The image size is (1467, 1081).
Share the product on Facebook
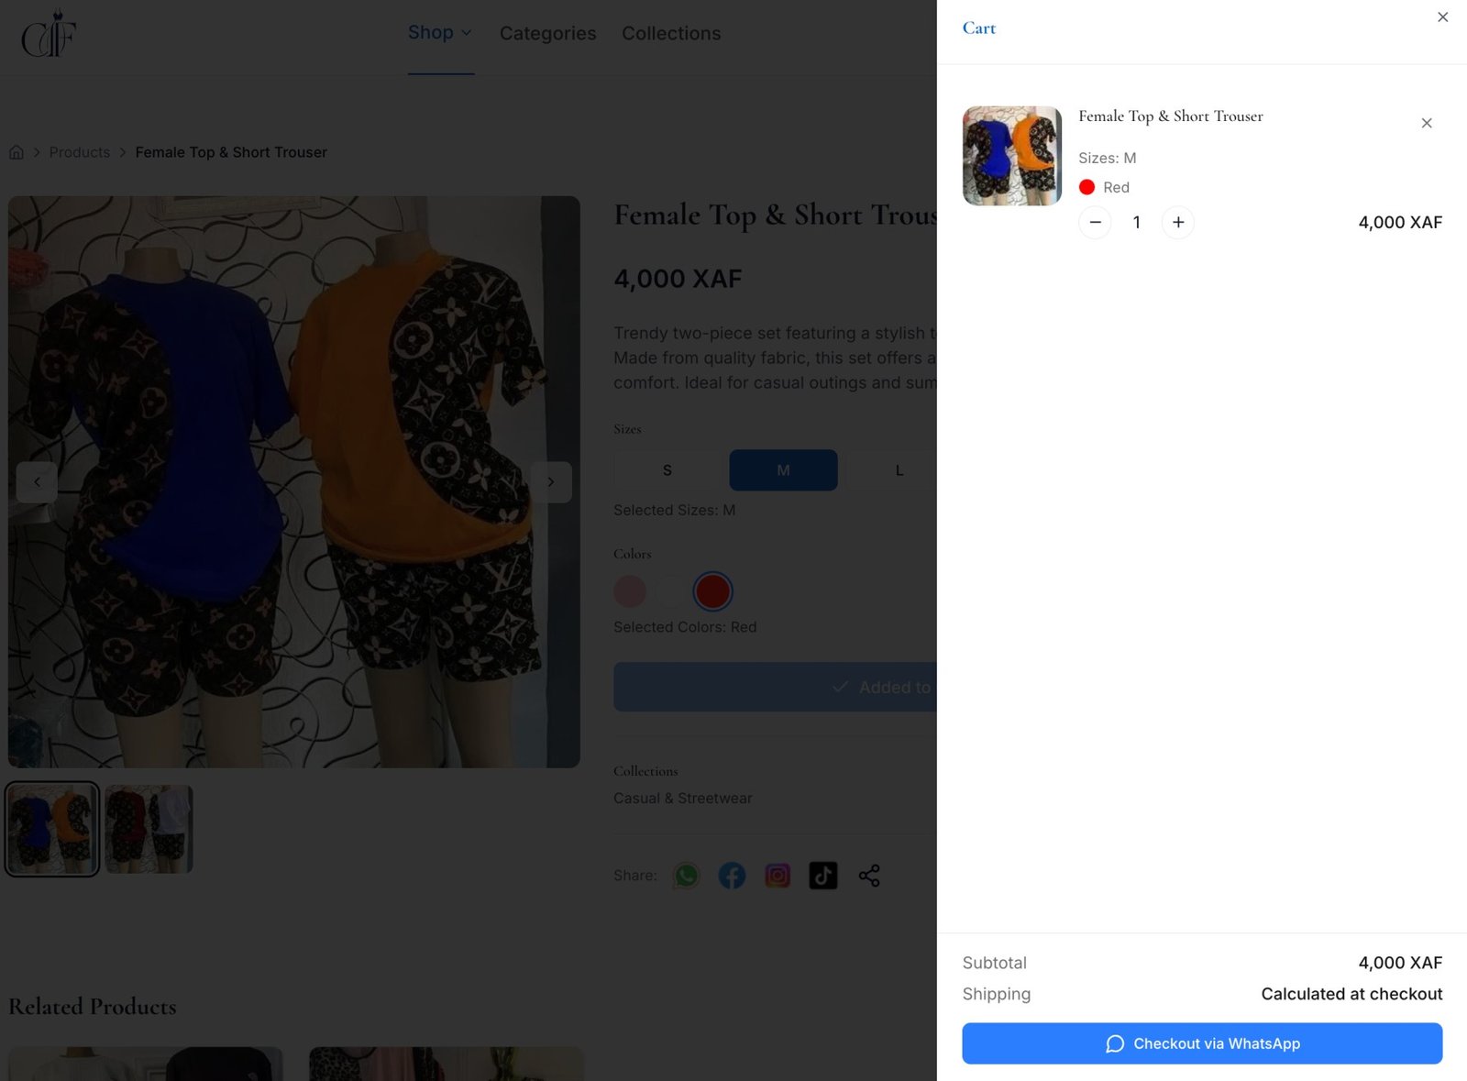click(x=731, y=876)
